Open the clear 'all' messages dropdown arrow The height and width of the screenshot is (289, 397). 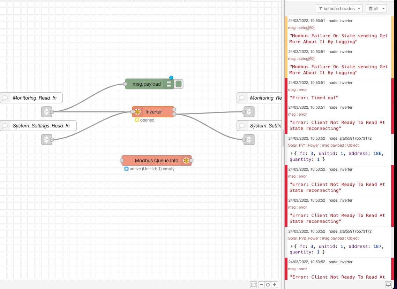tap(384, 9)
